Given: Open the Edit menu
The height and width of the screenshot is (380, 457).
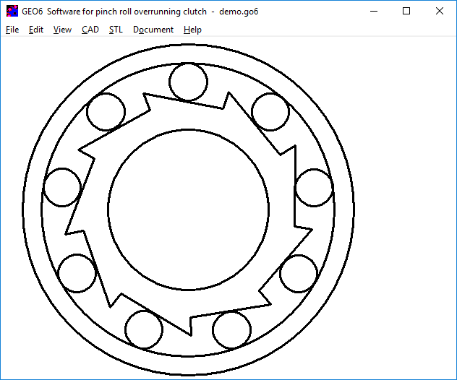Looking at the screenshot, I should [x=36, y=30].
